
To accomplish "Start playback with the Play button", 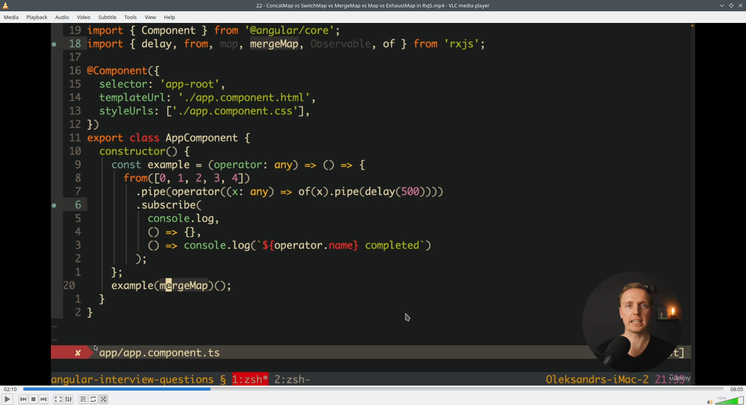I will [x=7, y=399].
